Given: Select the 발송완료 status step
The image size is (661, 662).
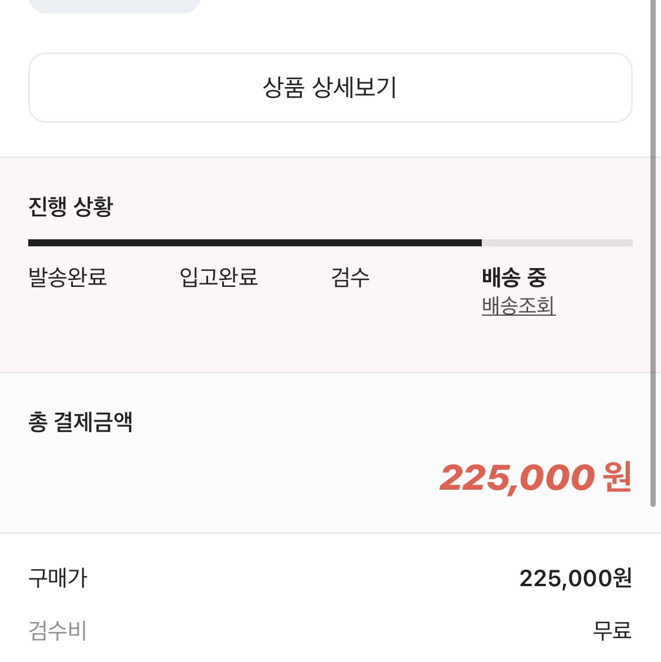Looking at the screenshot, I should point(68,277).
